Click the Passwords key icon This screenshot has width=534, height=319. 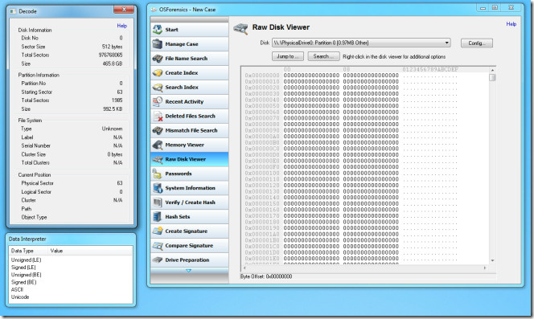[158, 174]
